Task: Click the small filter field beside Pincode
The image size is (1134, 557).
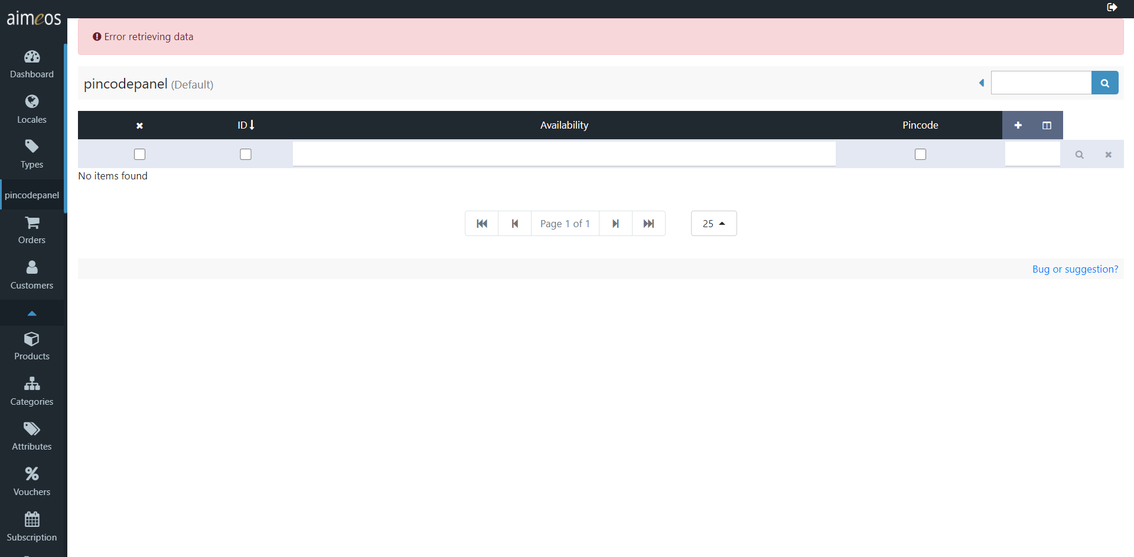Action: tap(1032, 154)
